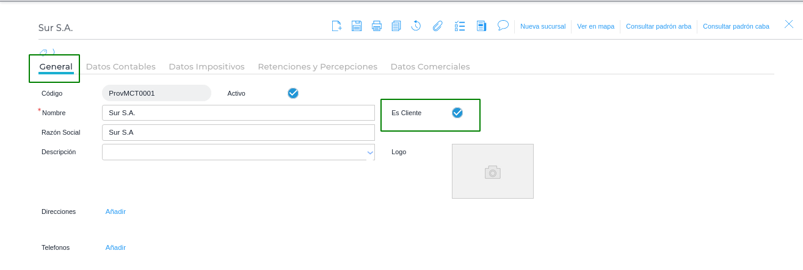Screen dimensions: 803x270
Task: Click the speech bubble comments icon
Action: (503, 25)
